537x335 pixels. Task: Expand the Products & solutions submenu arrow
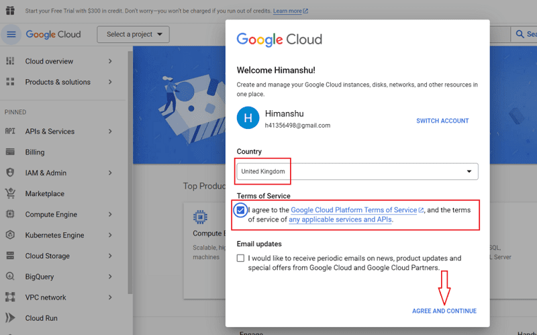(x=110, y=82)
